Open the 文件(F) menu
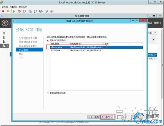 coord(5,7)
